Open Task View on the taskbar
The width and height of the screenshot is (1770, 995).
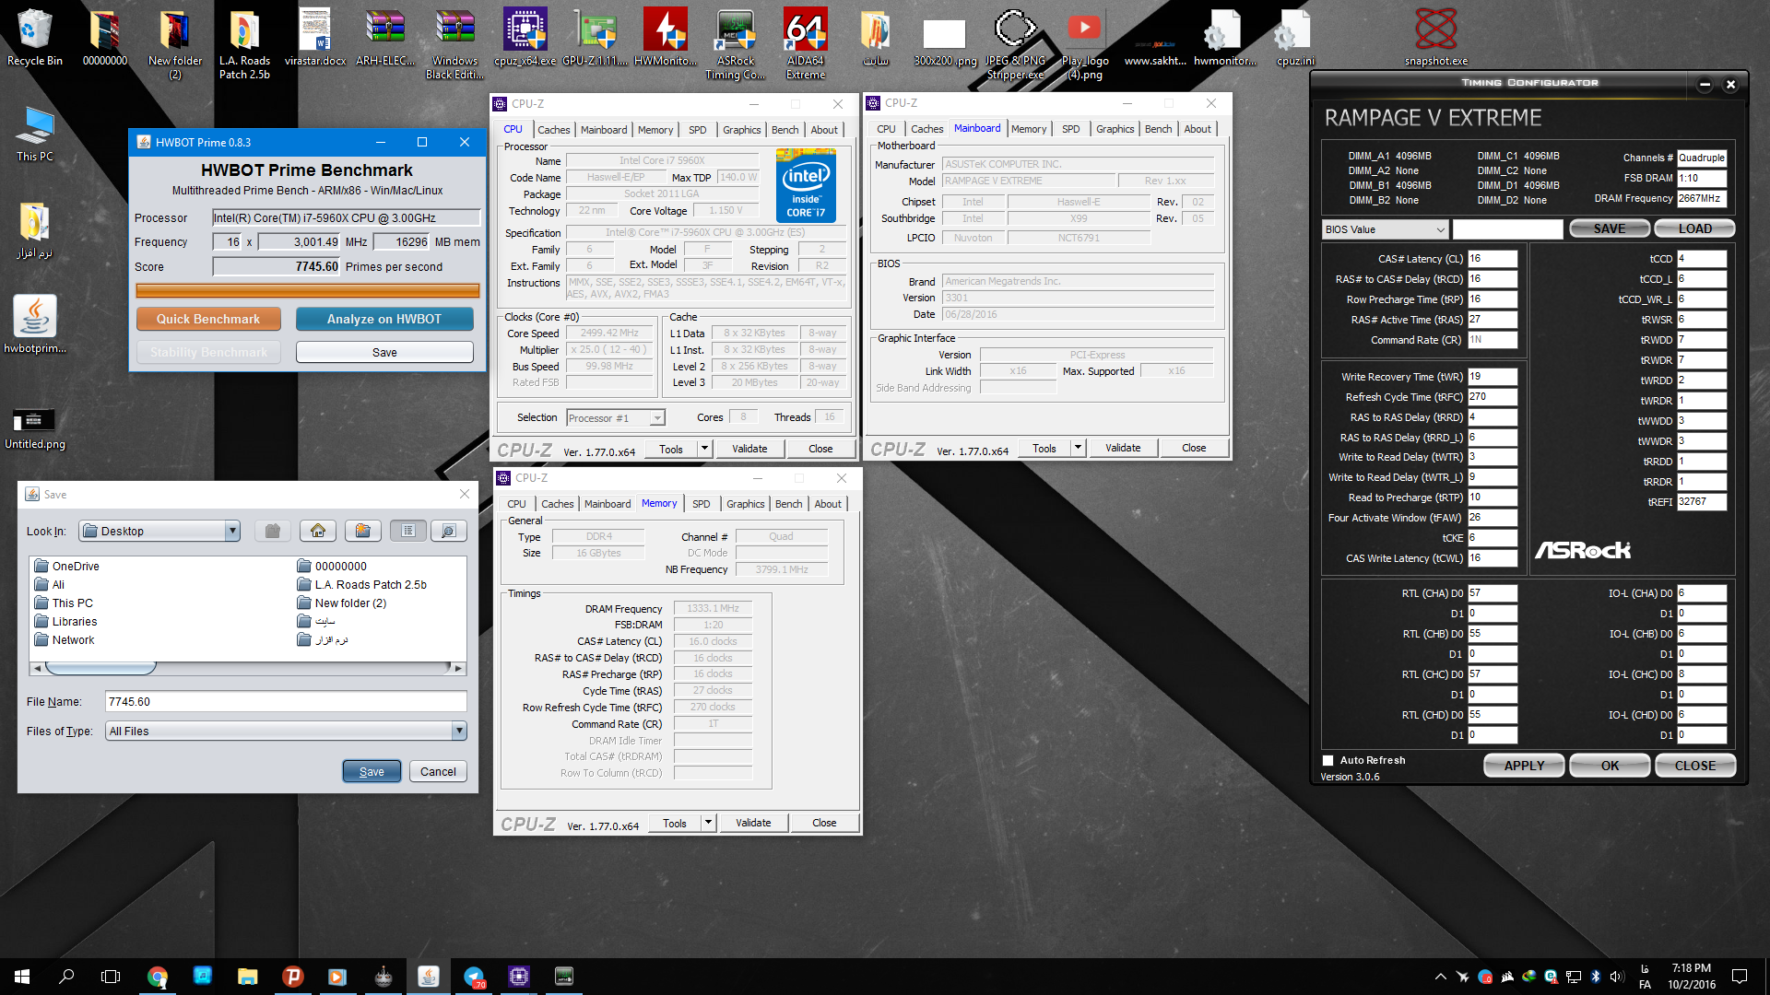click(111, 977)
